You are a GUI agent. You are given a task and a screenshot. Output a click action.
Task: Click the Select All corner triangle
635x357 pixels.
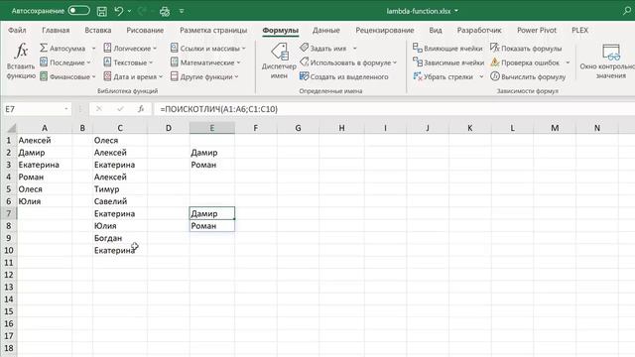[x=11, y=128]
